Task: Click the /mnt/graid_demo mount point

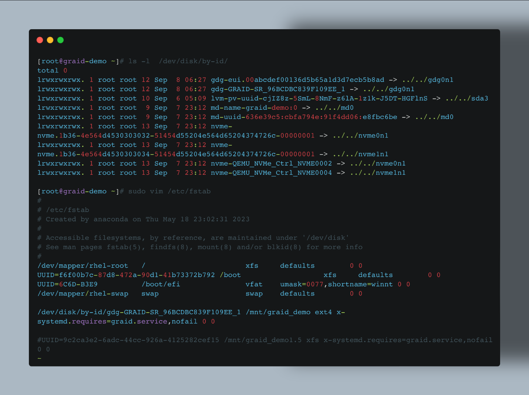Action: pyautogui.click(x=278, y=312)
